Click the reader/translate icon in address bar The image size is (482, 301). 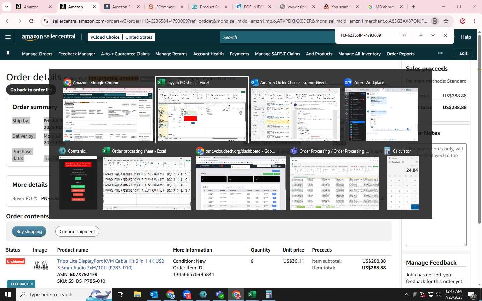pyautogui.click(x=435, y=21)
